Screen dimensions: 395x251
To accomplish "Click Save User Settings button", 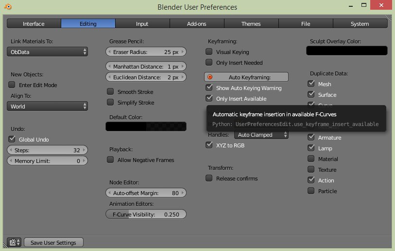I will click(53, 242).
